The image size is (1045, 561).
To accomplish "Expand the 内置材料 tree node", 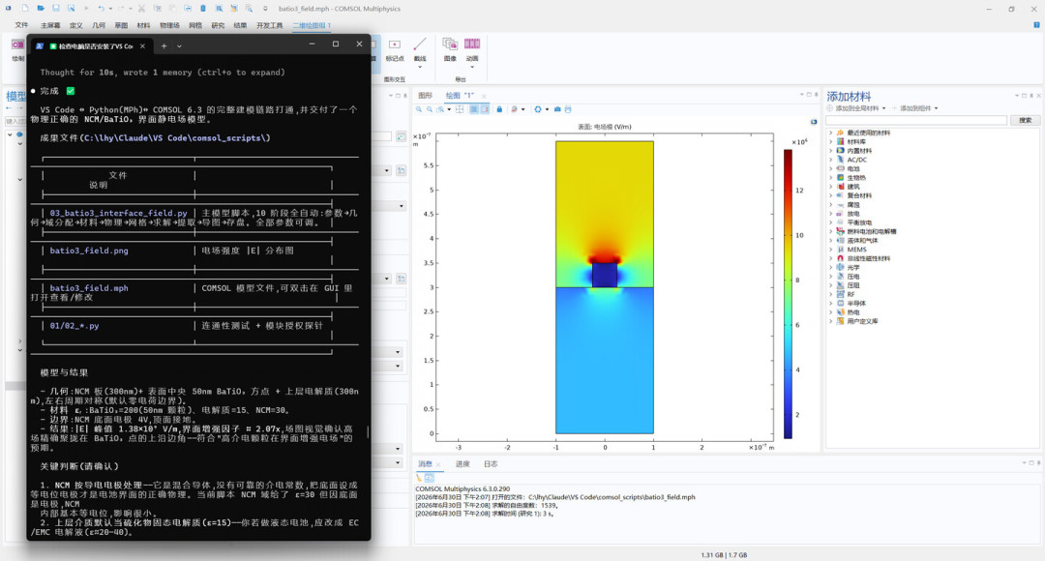I will click(830, 151).
